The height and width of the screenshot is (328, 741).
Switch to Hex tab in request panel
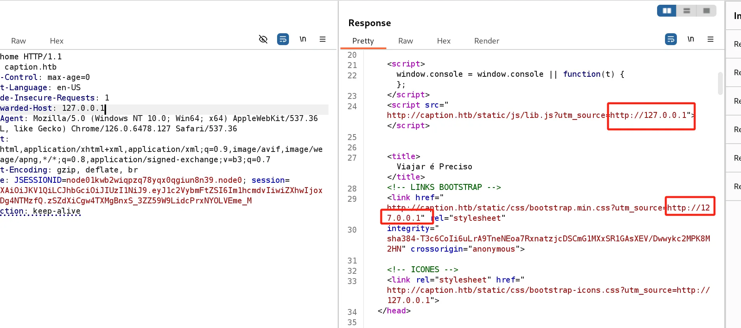(57, 41)
